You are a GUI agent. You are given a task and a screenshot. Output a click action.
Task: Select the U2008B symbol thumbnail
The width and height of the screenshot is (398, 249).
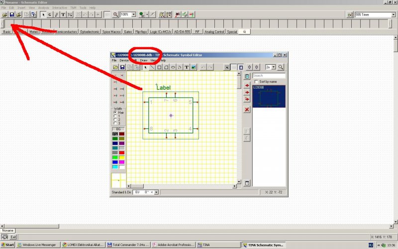point(269,96)
